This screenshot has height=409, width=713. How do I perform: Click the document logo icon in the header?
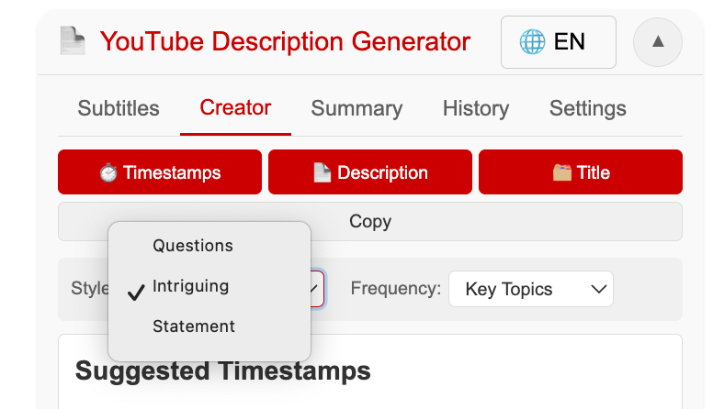(72, 41)
